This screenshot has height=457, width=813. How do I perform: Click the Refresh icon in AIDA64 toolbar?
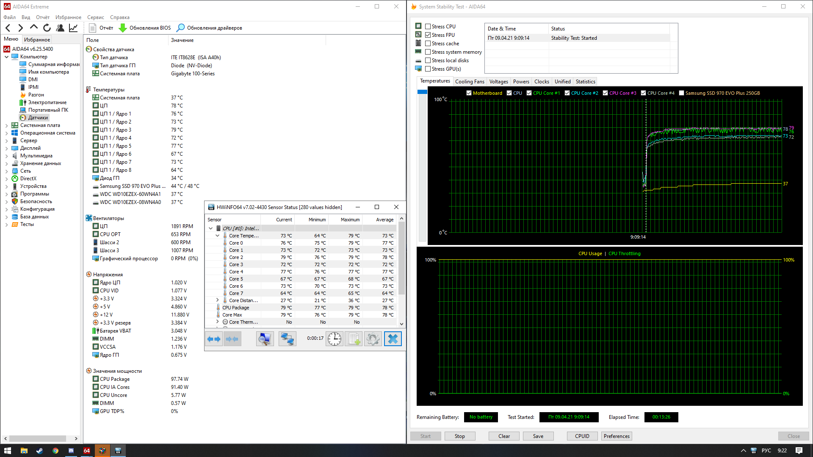coord(47,28)
